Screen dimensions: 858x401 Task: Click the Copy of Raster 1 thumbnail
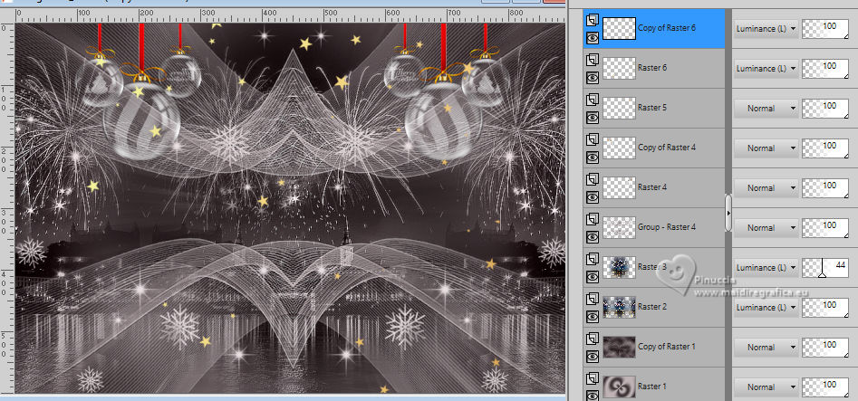[x=619, y=347]
